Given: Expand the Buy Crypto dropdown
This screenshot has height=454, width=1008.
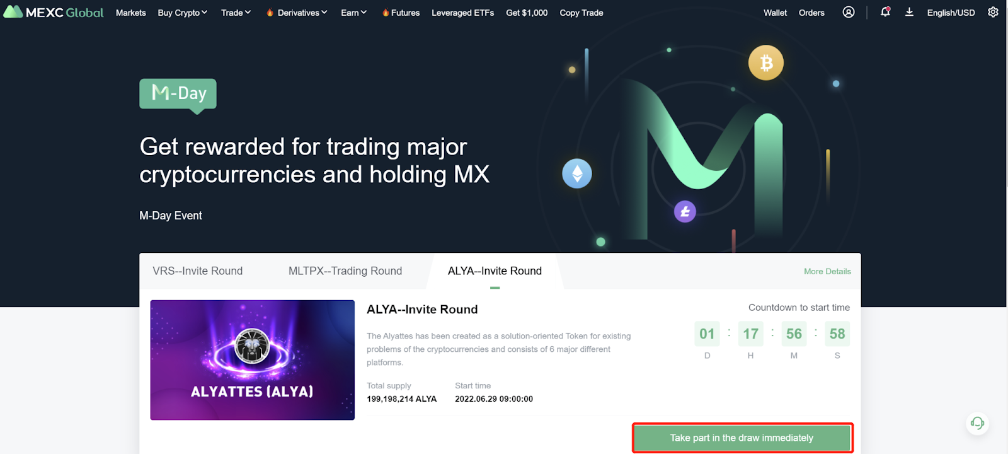Looking at the screenshot, I should (x=182, y=13).
